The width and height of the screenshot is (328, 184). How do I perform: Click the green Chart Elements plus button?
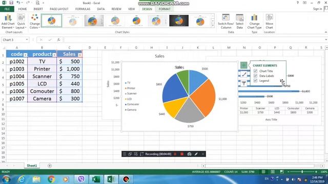click(243, 65)
